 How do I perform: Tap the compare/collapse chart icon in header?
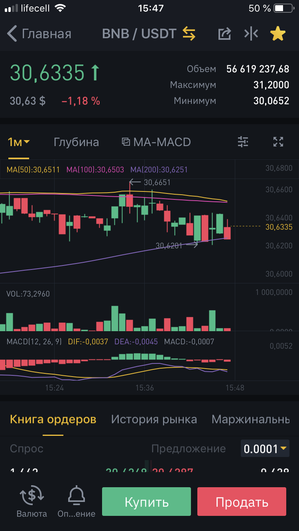(x=251, y=34)
